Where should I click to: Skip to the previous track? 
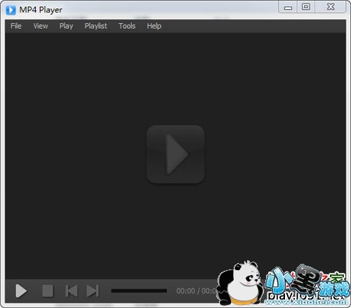[71, 291]
